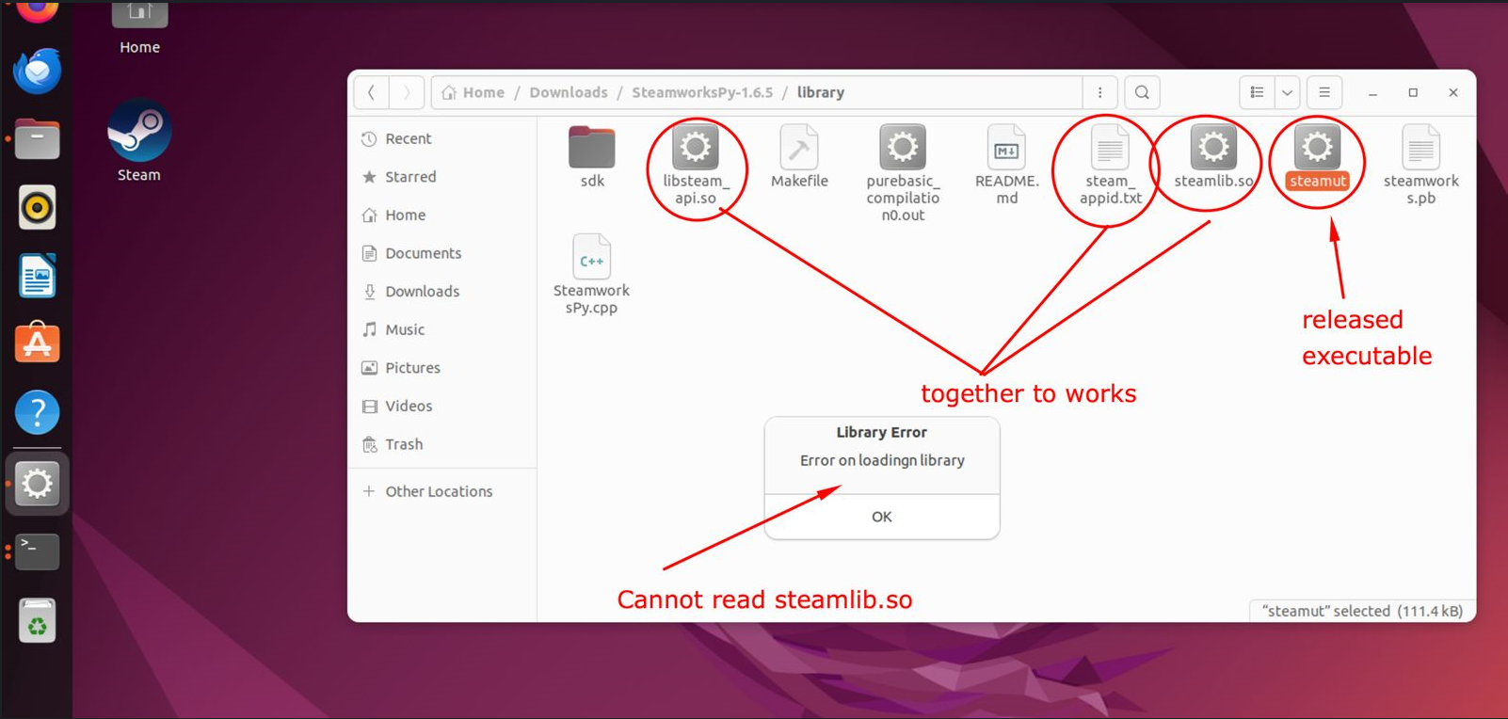Open the gear application in the dock
1508x719 pixels.
point(37,484)
